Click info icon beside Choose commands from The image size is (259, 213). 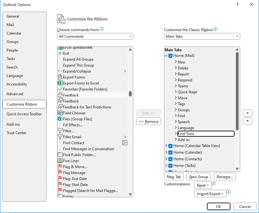point(102,29)
